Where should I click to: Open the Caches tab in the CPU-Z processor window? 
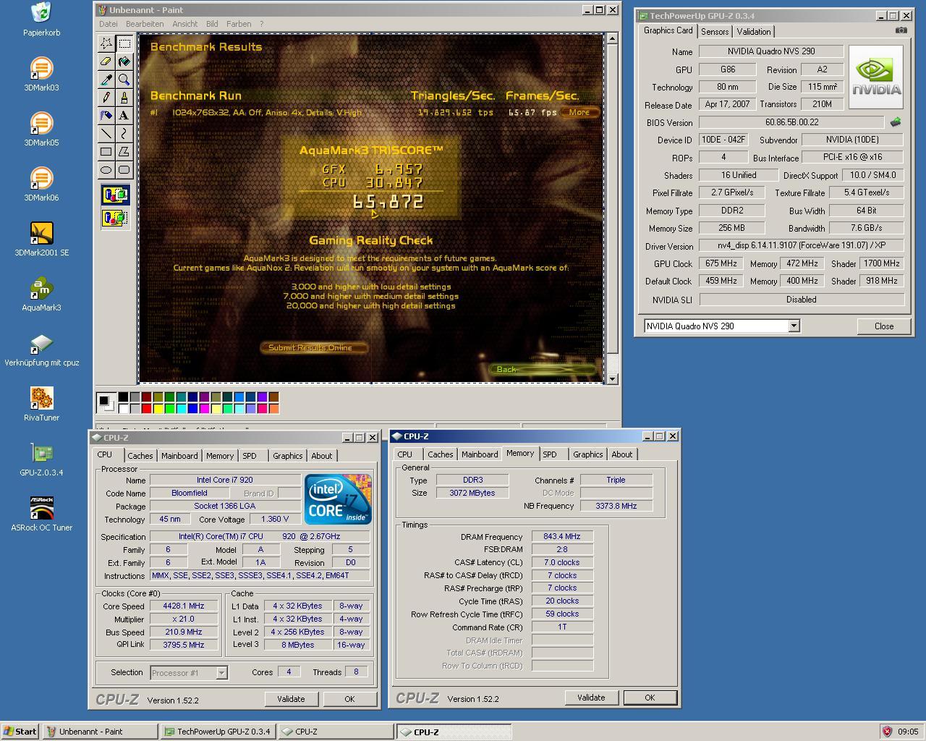tap(140, 456)
